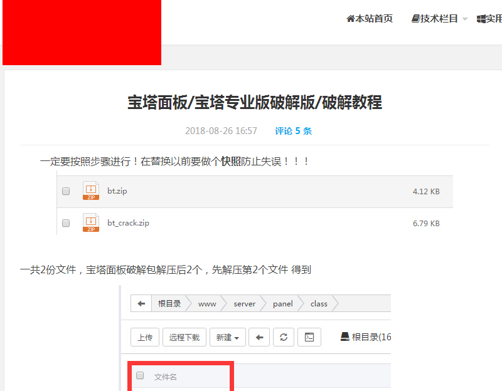Image resolution: width=502 pixels, height=391 pixels.
Task: Click the 6.79 KB size value
Action: (426, 224)
